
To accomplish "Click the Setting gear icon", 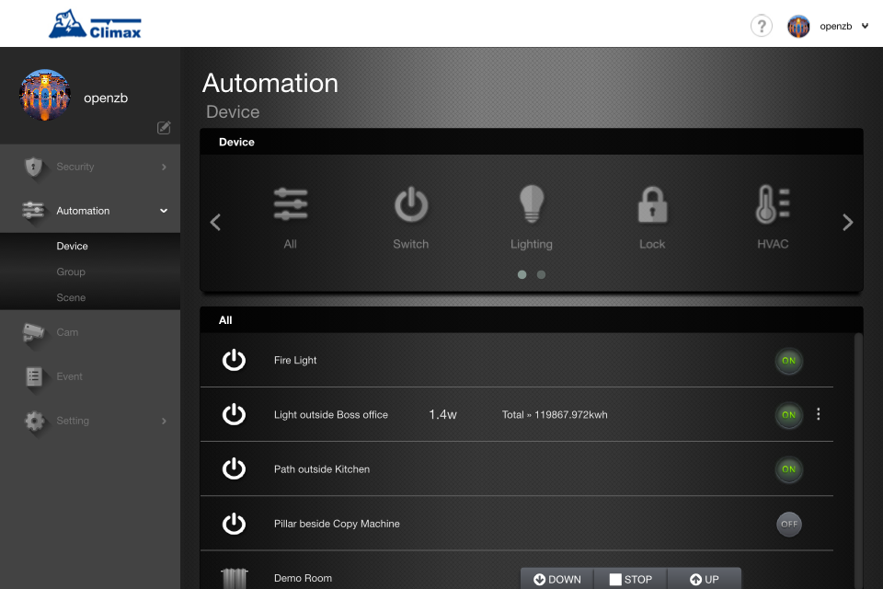I will pyautogui.click(x=34, y=421).
